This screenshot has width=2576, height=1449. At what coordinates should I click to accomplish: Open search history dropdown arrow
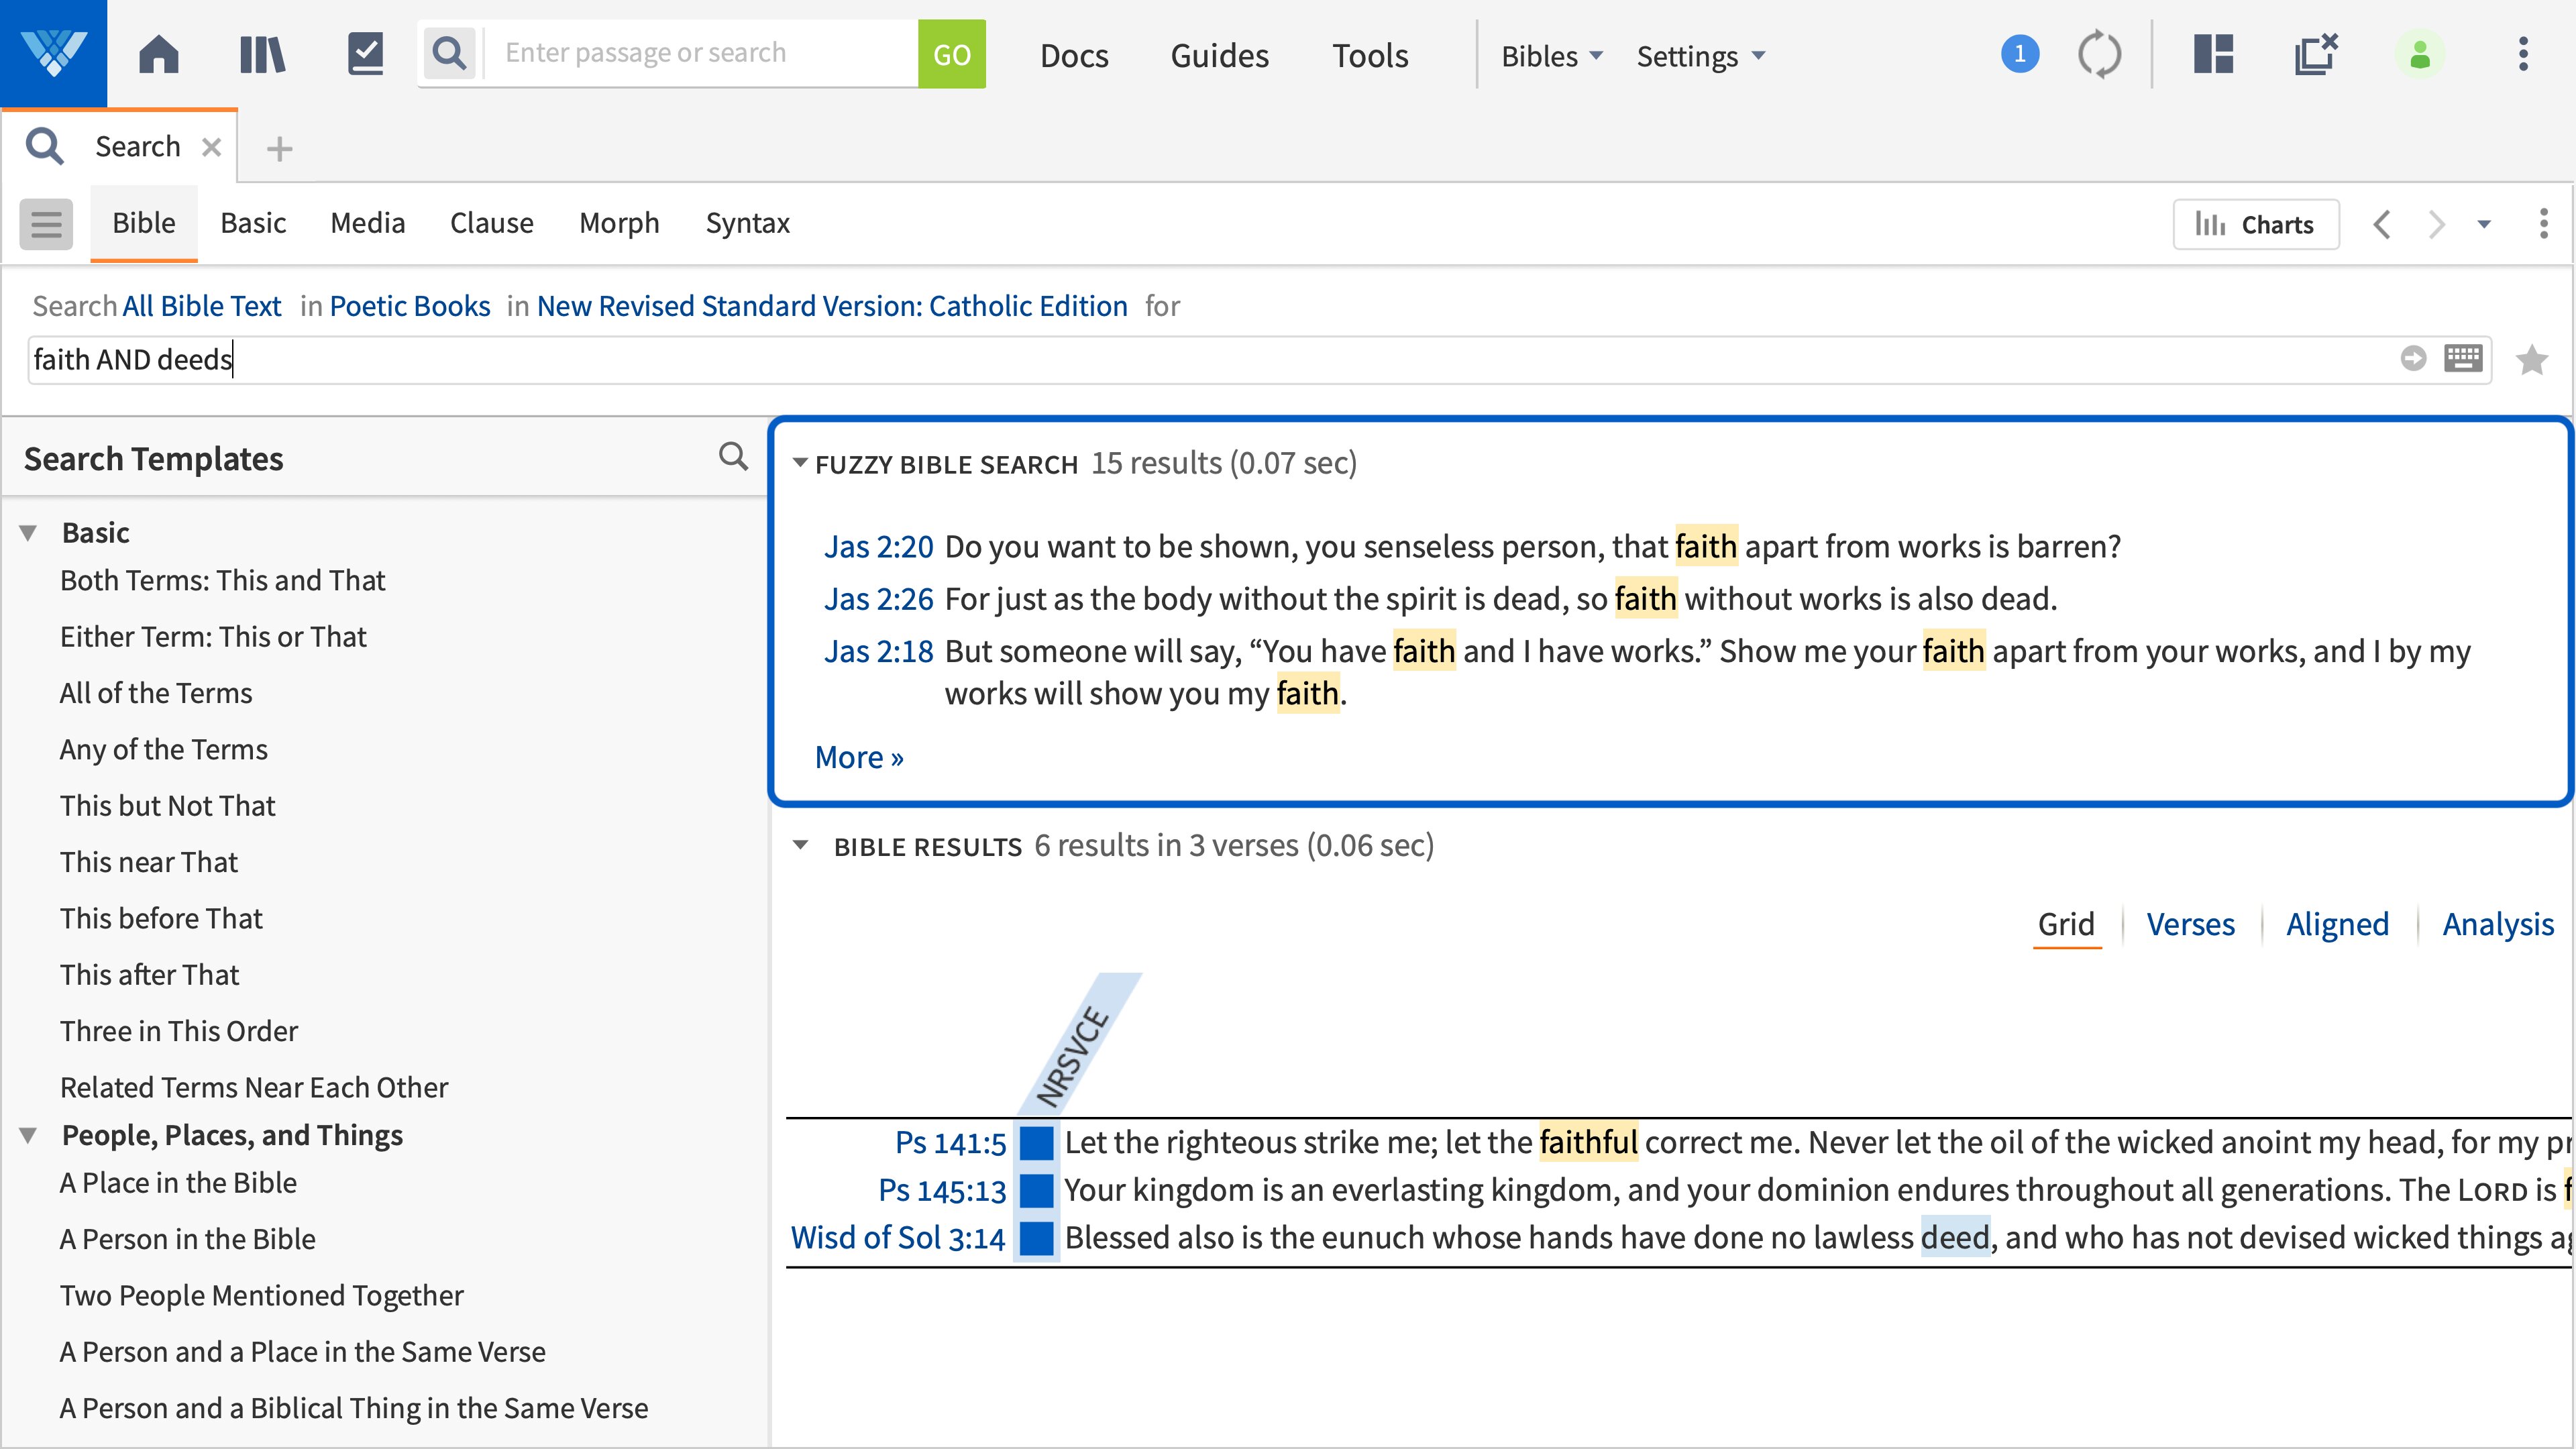[x=2484, y=225]
